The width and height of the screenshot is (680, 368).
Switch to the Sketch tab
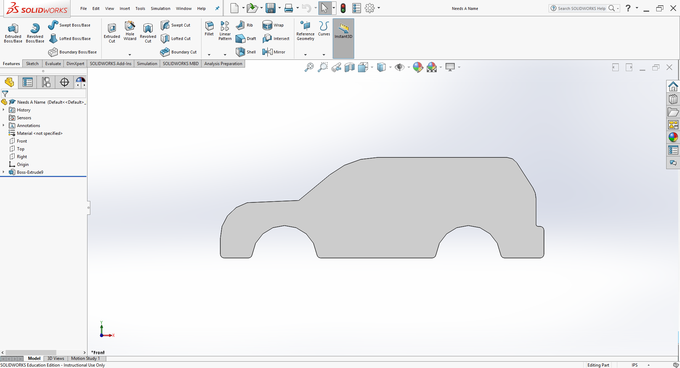click(32, 64)
